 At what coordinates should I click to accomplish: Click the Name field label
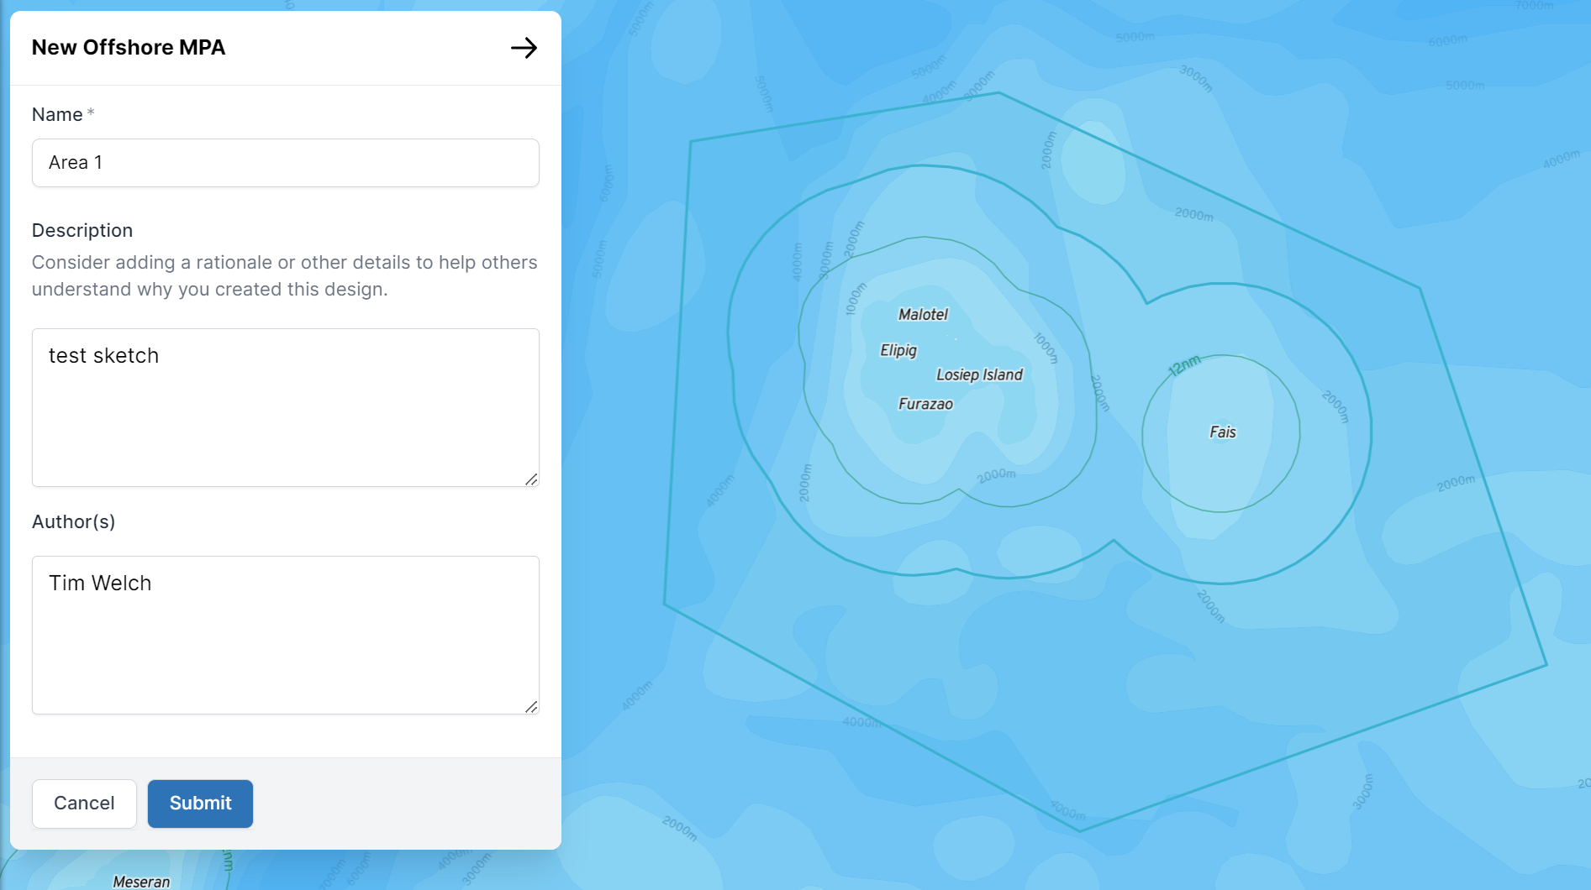point(57,114)
